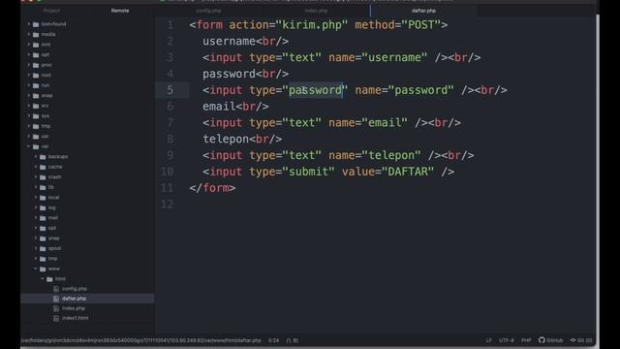Image resolution: width=620 pixels, height=349 pixels.
Task: Select daftar.php in the file tree
Action: coord(74,299)
